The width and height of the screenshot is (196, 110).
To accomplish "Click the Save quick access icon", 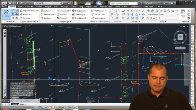I will point(17,3).
